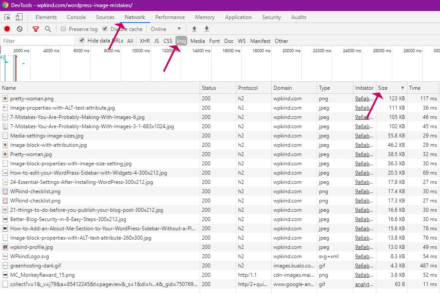Sort by the Domain column header
Screen dimensions: 440x294
pos(294,88)
